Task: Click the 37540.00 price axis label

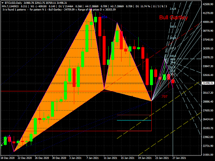Action: pyautogui.click(x=208, y=40)
